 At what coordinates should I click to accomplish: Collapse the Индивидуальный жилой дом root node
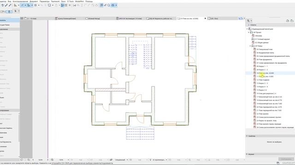pyautogui.click(x=247, y=29)
